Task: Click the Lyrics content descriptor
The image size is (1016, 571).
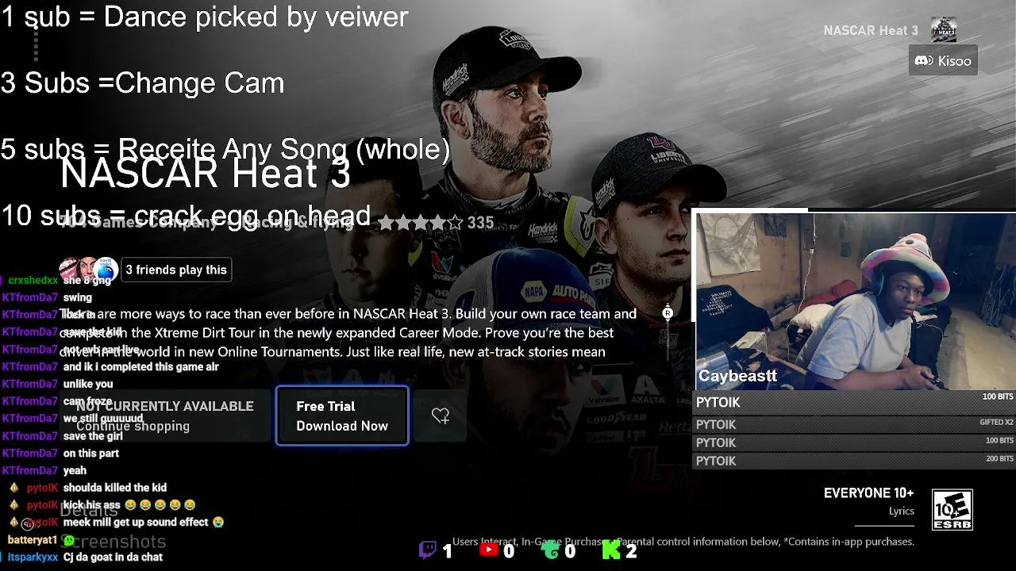Action: (902, 511)
